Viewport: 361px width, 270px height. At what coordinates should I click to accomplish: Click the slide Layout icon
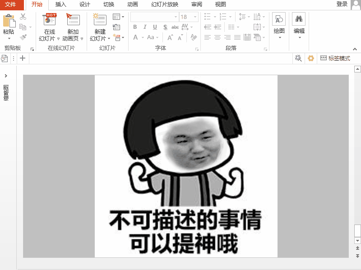(x=116, y=17)
